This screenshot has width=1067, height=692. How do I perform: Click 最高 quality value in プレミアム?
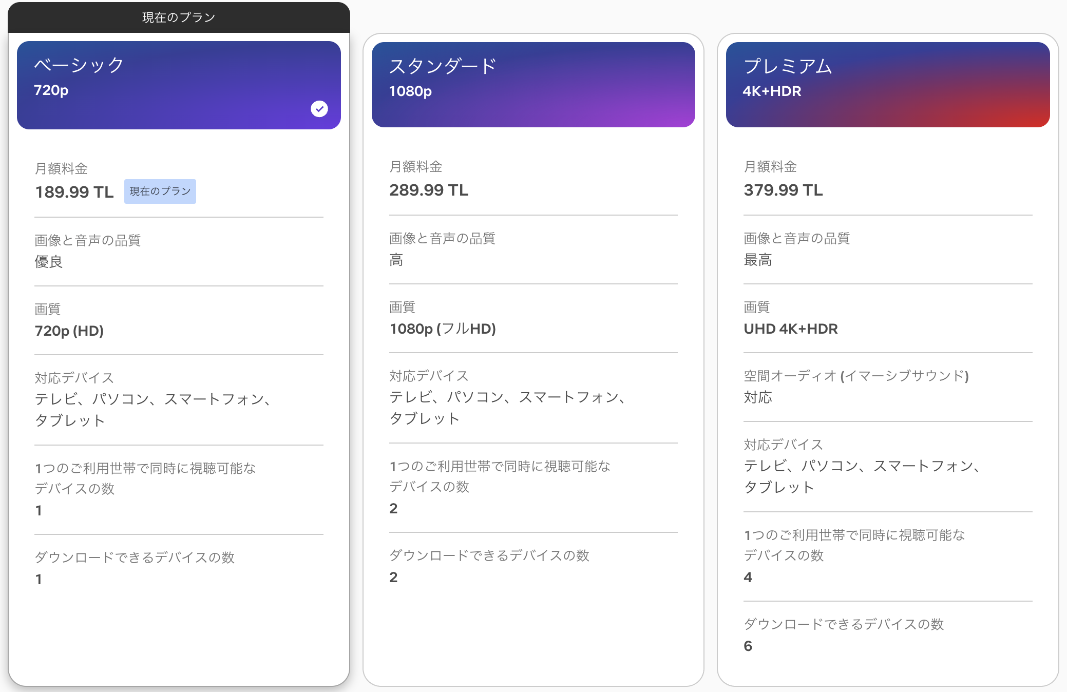coord(758,260)
